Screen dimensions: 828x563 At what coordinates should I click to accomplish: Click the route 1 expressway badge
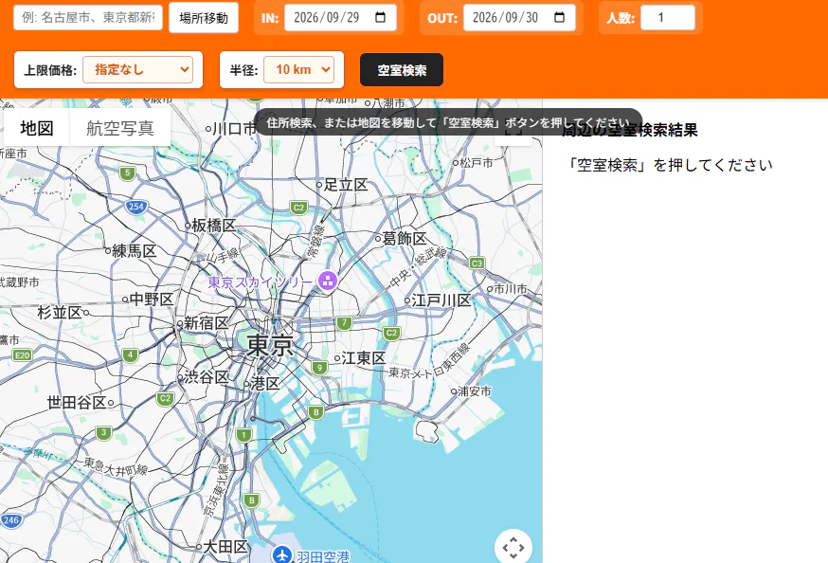pyautogui.click(x=243, y=435)
